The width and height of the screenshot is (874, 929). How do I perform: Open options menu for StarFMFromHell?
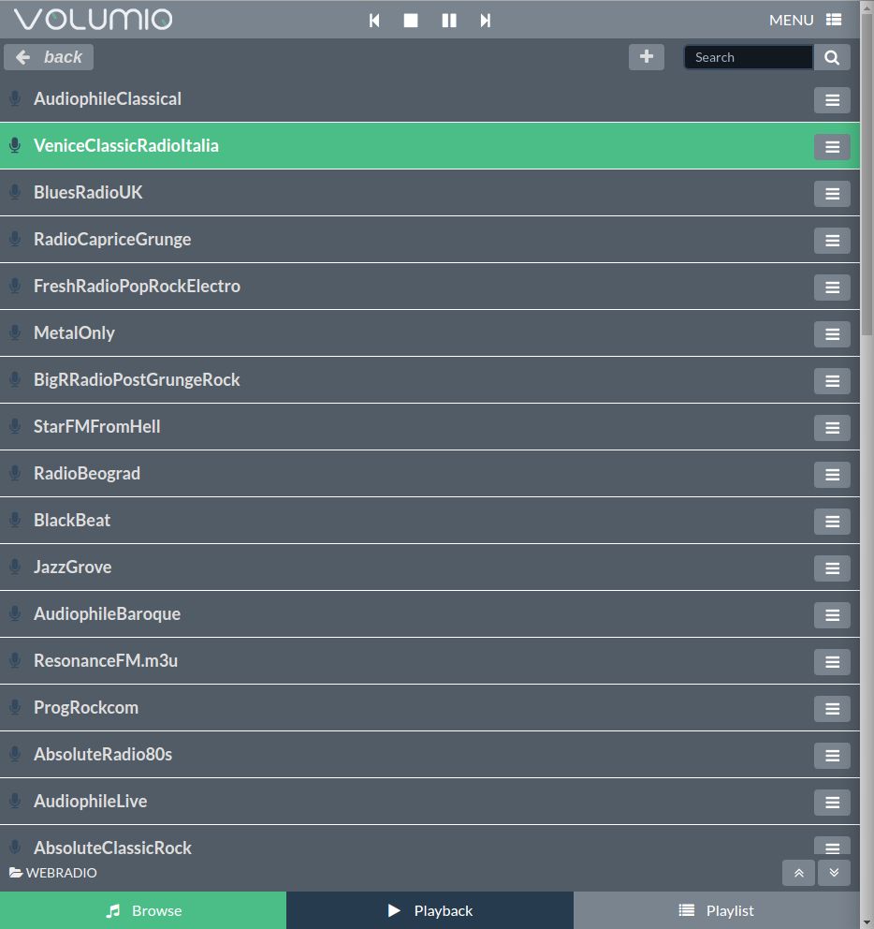(832, 428)
